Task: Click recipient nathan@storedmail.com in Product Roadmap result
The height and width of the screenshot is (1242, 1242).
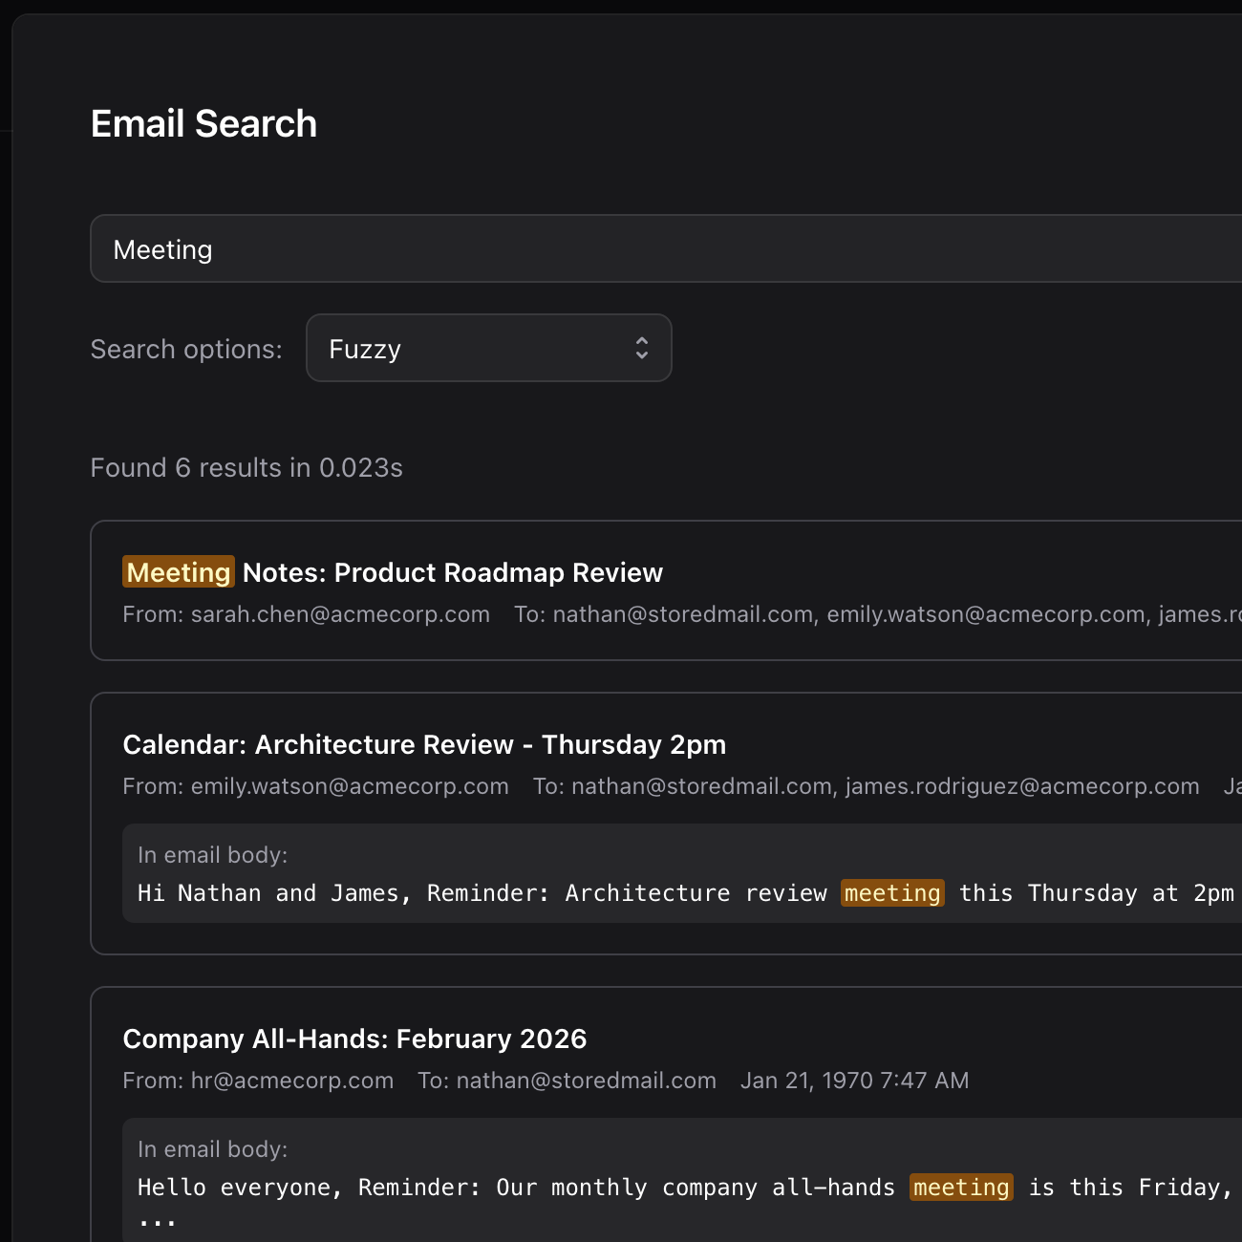Action: (684, 614)
